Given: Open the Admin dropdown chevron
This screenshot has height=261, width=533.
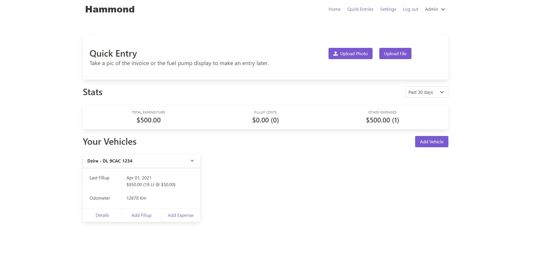Looking at the screenshot, I should point(443,9).
